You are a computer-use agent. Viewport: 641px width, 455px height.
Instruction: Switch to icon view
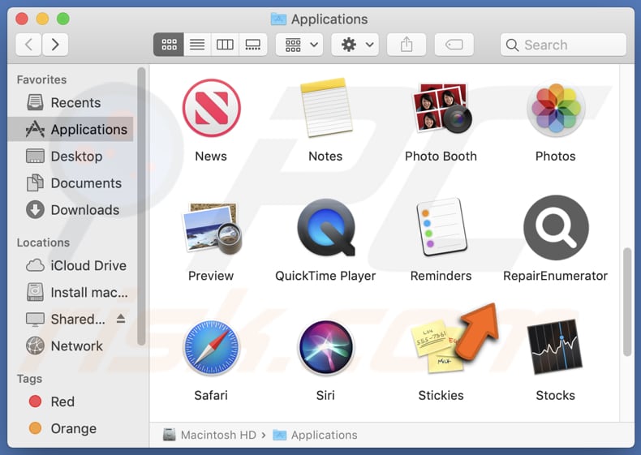tap(169, 45)
